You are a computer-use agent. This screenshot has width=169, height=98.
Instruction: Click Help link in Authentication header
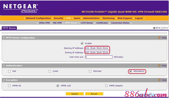(164, 66)
